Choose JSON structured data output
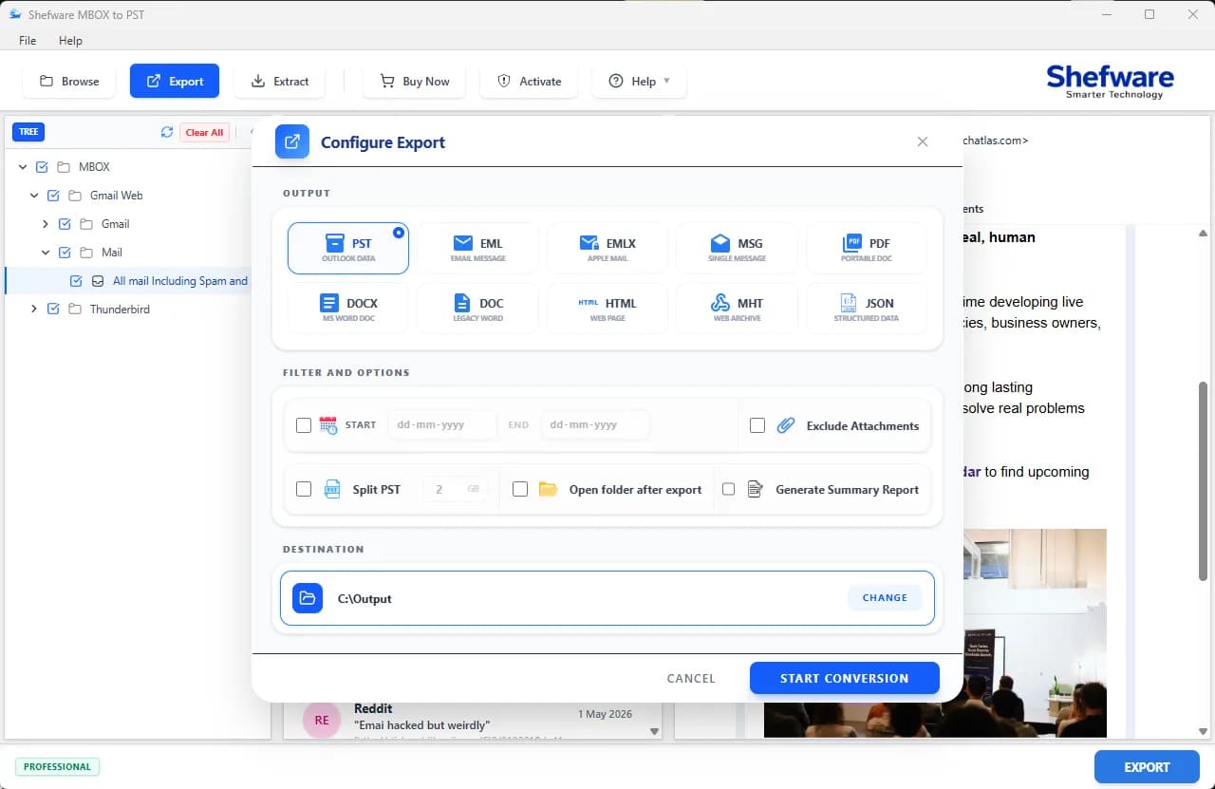The width and height of the screenshot is (1215, 789). coord(867,309)
